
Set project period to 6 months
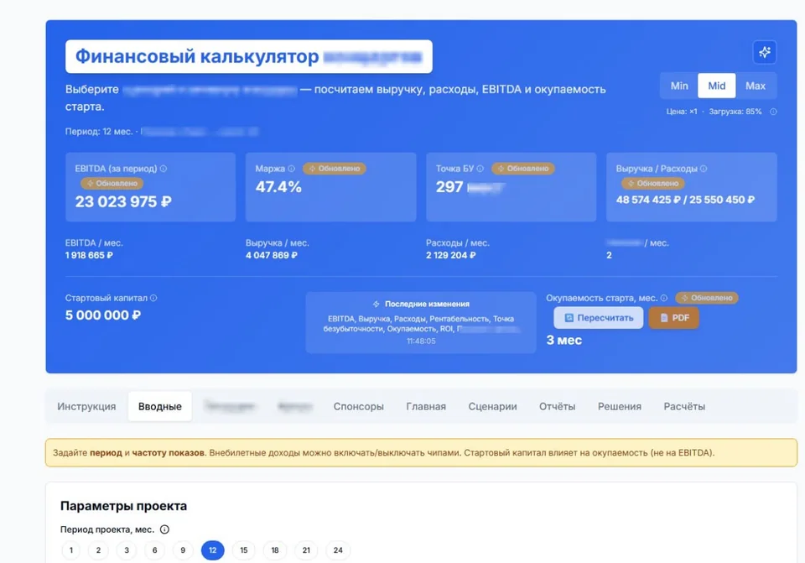(x=154, y=550)
